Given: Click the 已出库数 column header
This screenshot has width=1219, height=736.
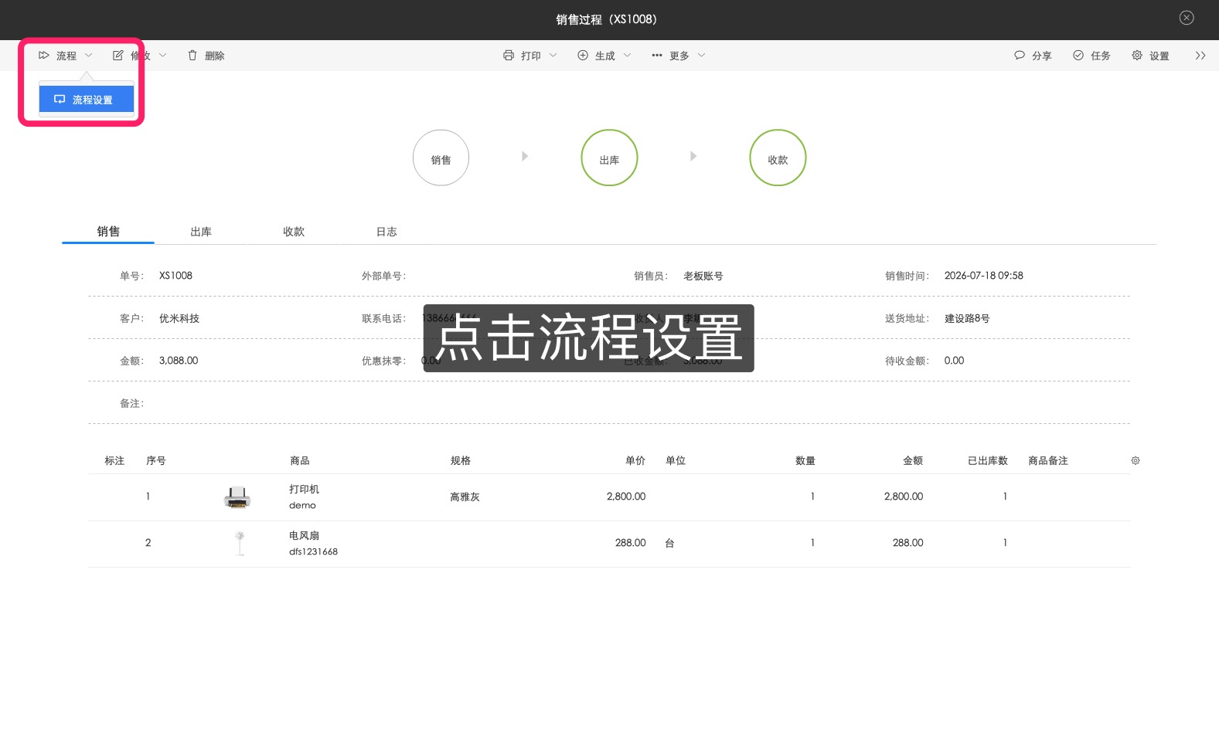Looking at the screenshot, I should [x=988, y=460].
